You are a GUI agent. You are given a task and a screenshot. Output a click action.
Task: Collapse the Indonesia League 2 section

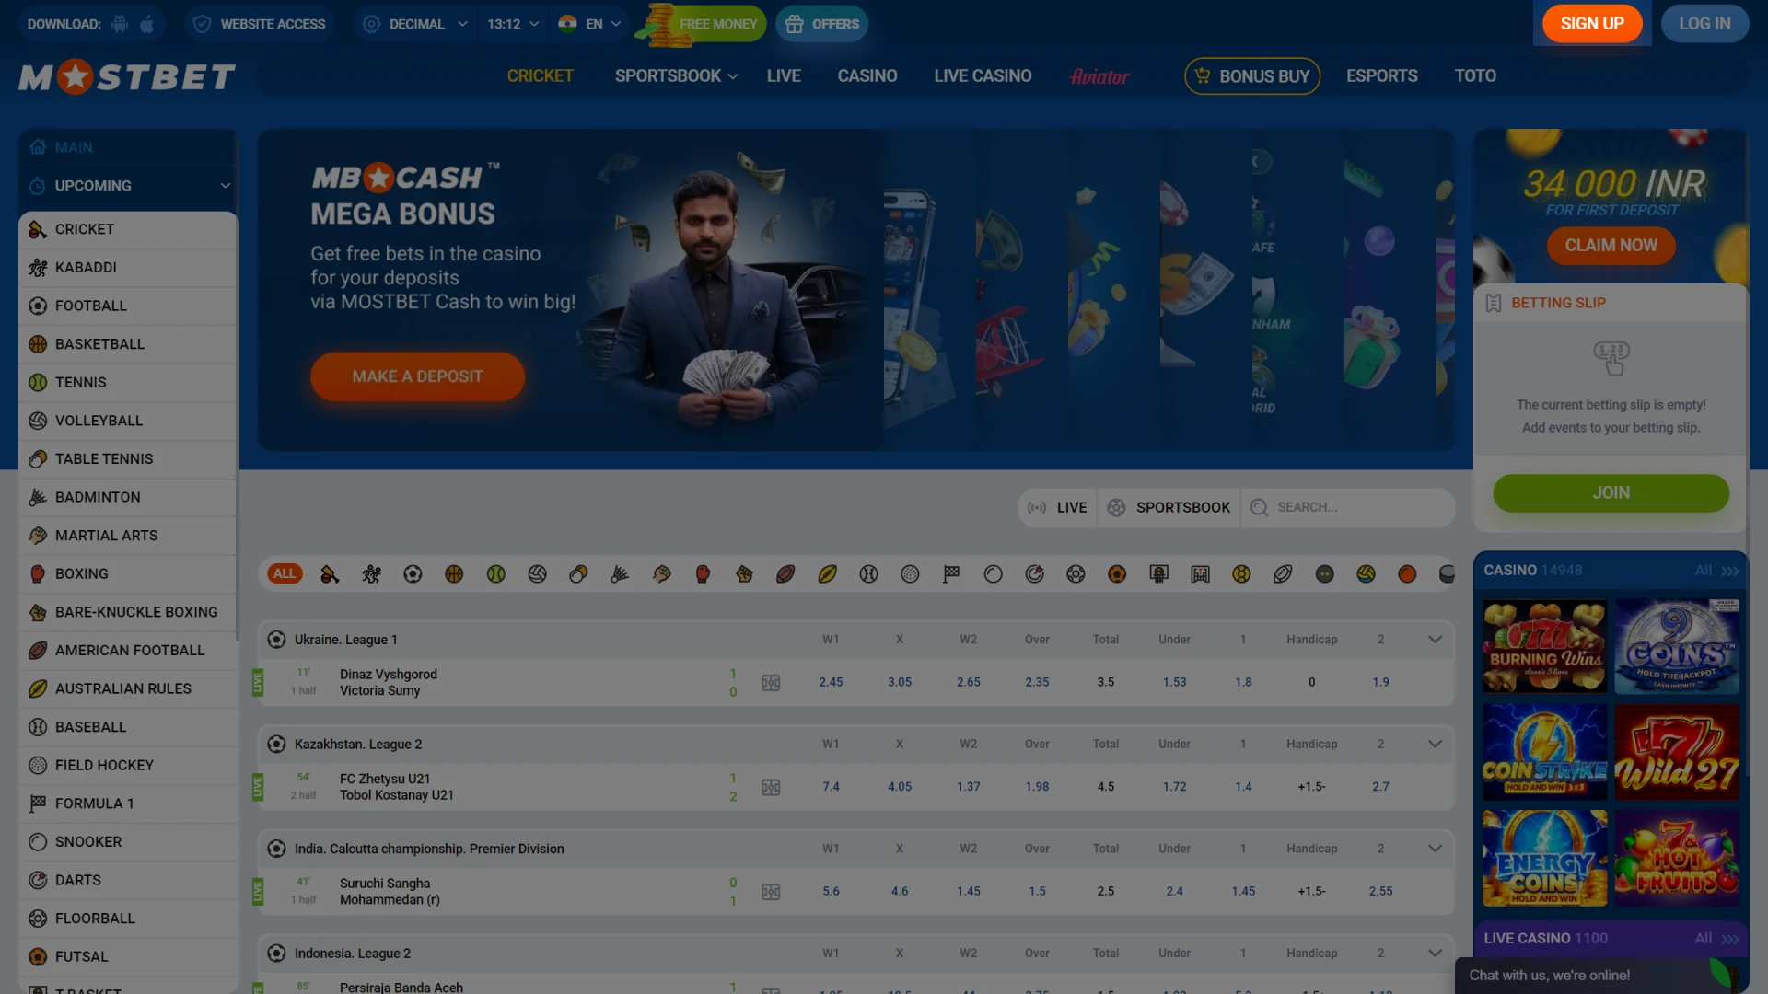(x=1435, y=954)
